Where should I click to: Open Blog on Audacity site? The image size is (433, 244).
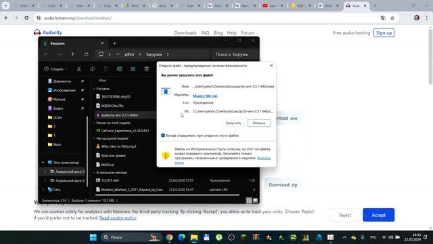click(x=218, y=33)
